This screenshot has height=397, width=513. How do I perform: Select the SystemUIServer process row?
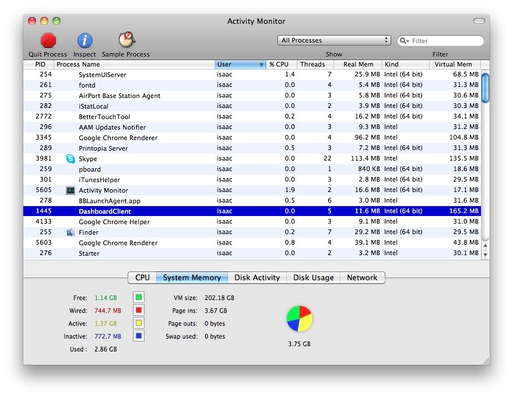click(x=252, y=74)
